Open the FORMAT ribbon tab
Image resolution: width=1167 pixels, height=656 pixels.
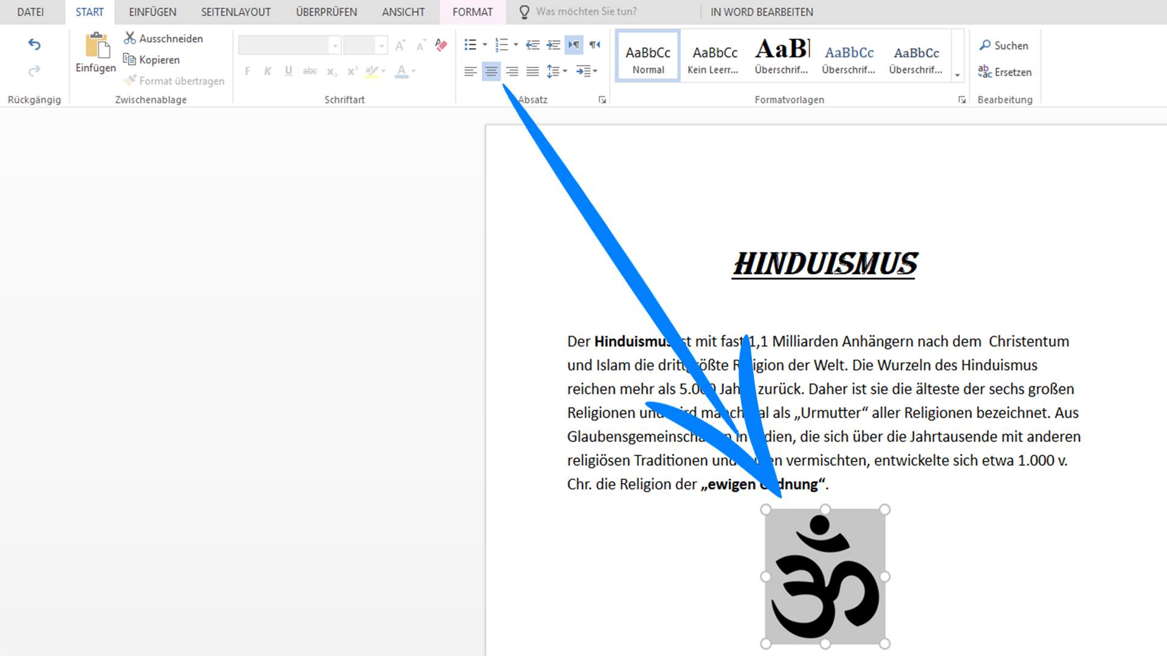(x=472, y=12)
